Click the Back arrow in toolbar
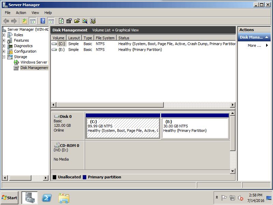 click(x=6, y=21)
